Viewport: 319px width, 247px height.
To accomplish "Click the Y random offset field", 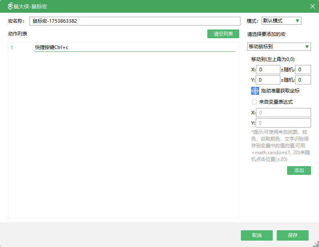I will pos(303,80).
